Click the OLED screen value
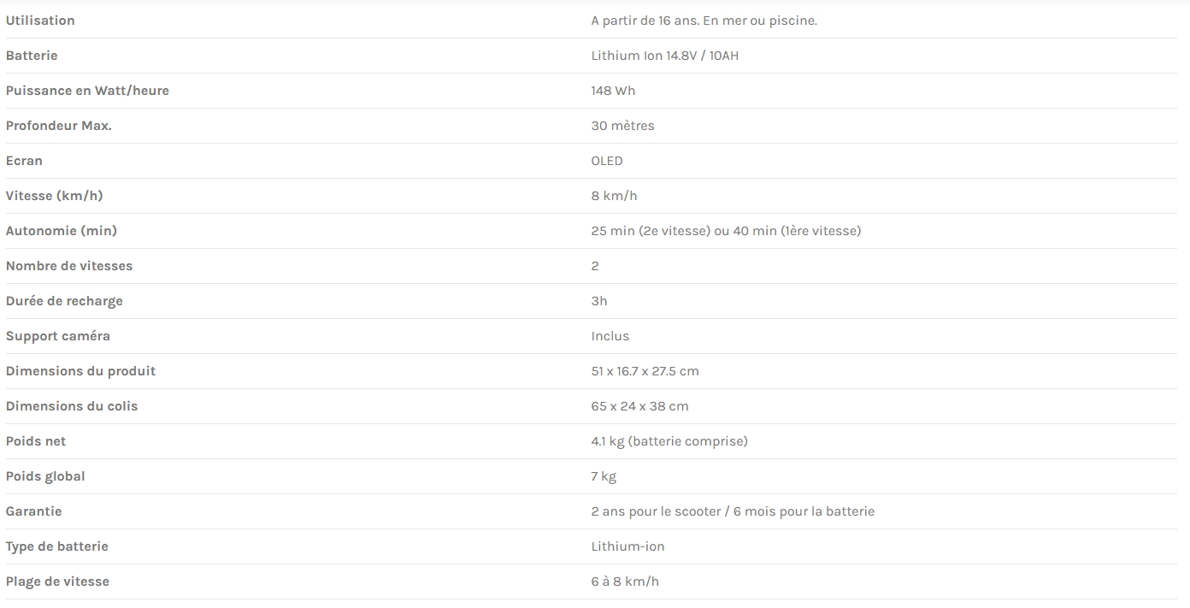Screen dimensions: 1190x608 click(x=607, y=161)
